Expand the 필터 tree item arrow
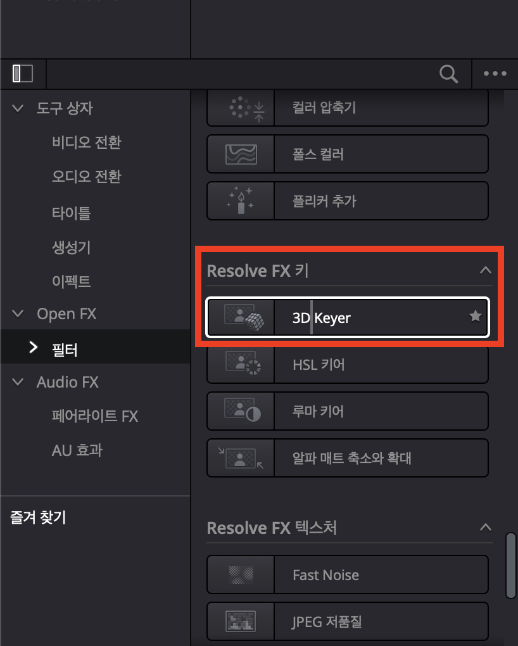518x646 pixels. tap(34, 347)
